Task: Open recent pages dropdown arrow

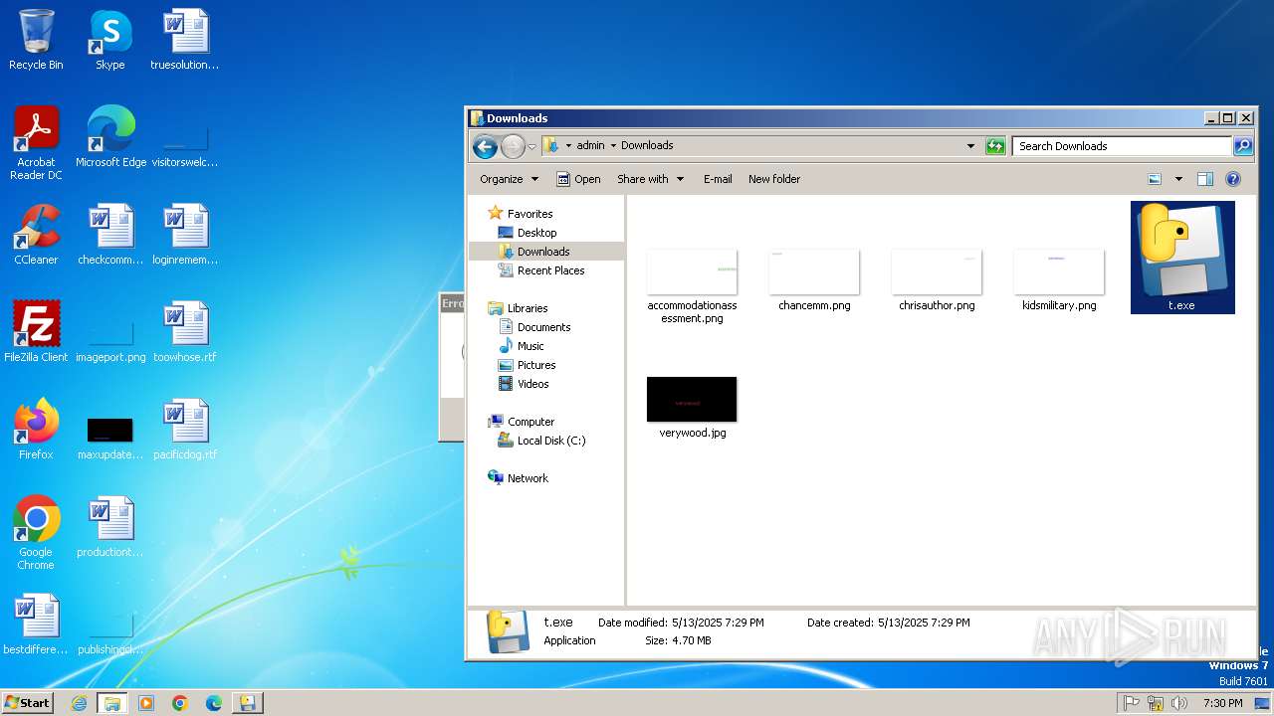Action: click(531, 146)
